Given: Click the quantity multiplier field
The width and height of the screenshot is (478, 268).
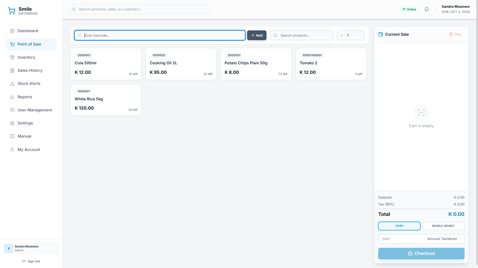Looking at the screenshot, I should click(x=351, y=35).
